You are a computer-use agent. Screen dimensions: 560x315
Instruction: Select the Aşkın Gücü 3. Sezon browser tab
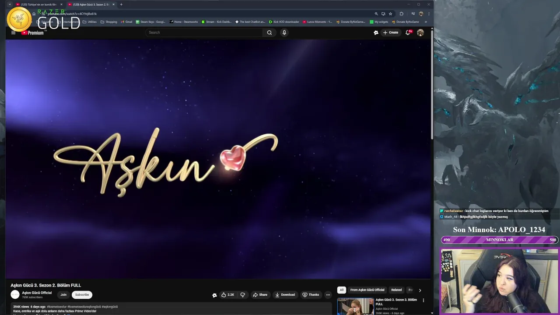[91, 4]
